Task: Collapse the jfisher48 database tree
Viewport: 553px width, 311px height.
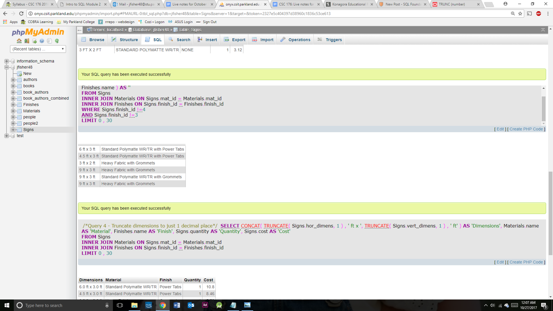Action: [6, 67]
